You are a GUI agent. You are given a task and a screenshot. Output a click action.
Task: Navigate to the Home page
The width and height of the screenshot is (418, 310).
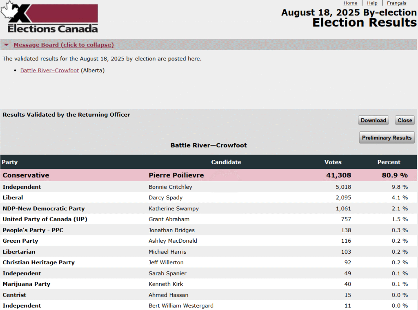click(x=350, y=3)
